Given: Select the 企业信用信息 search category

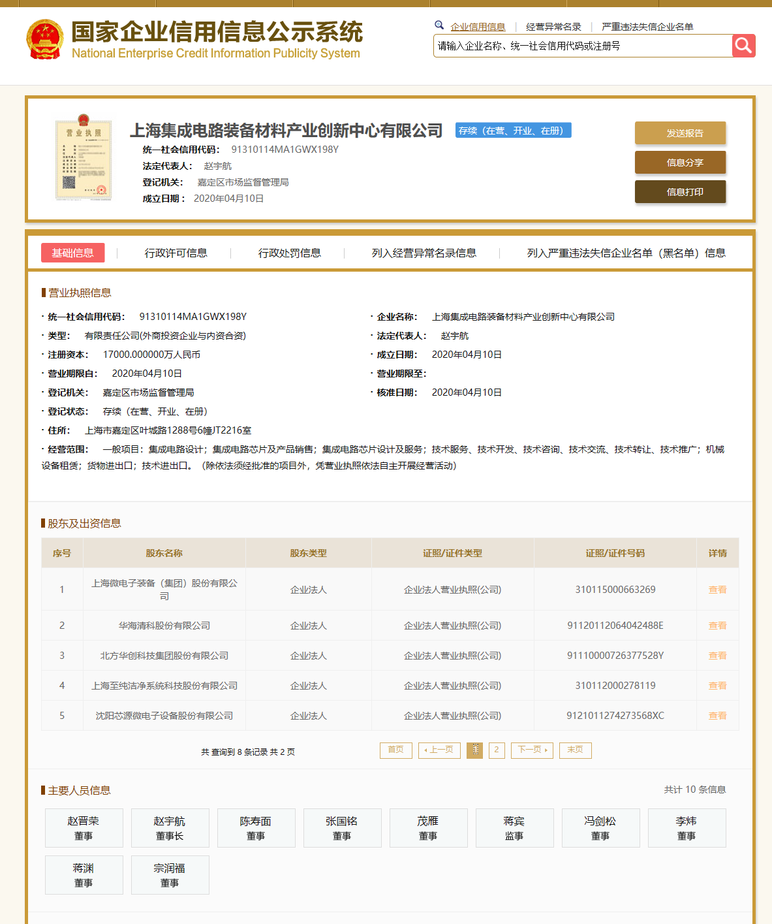Looking at the screenshot, I should (x=478, y=27).
